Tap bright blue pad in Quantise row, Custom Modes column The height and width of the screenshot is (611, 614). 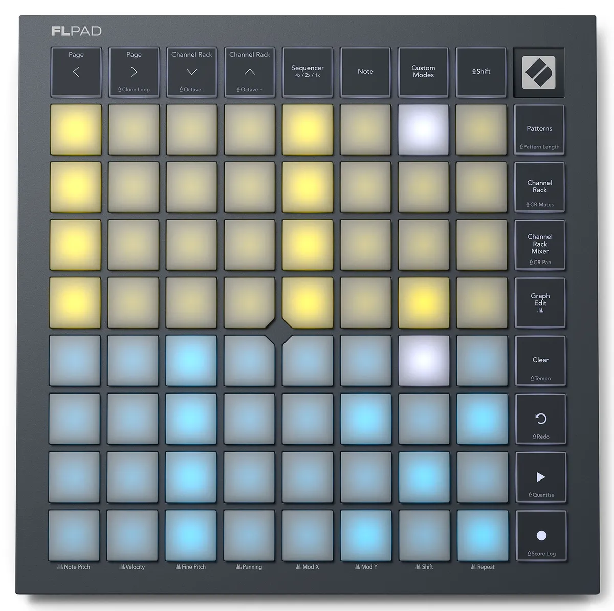424,477
